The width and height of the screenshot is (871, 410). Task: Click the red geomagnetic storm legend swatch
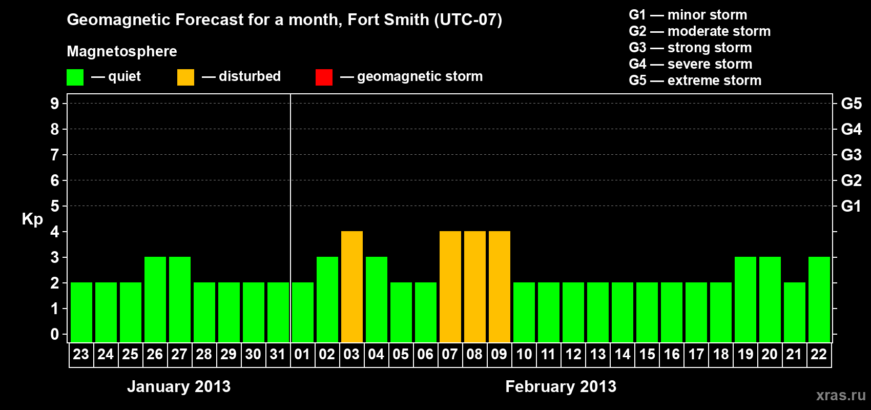324,77
